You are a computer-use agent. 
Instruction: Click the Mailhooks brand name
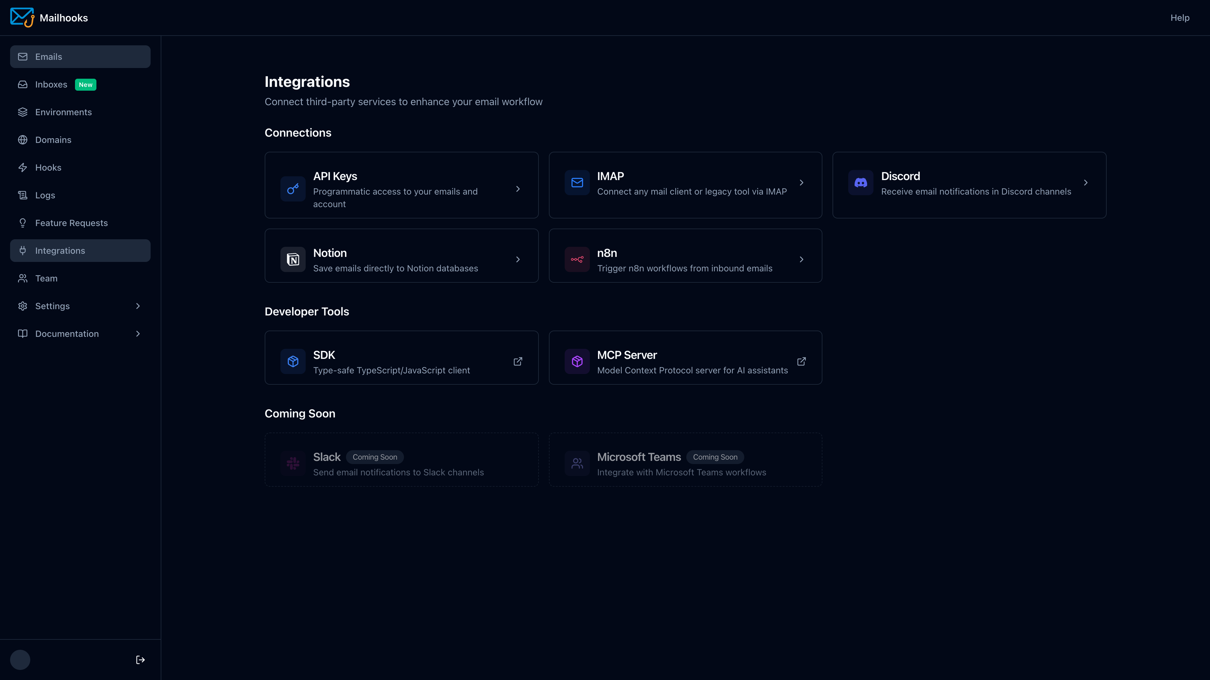(x=64, y=18)
